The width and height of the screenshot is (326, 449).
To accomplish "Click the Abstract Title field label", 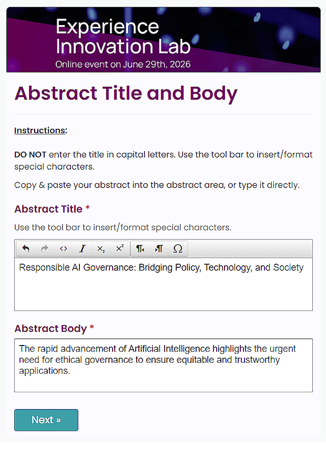I will 47,209.
